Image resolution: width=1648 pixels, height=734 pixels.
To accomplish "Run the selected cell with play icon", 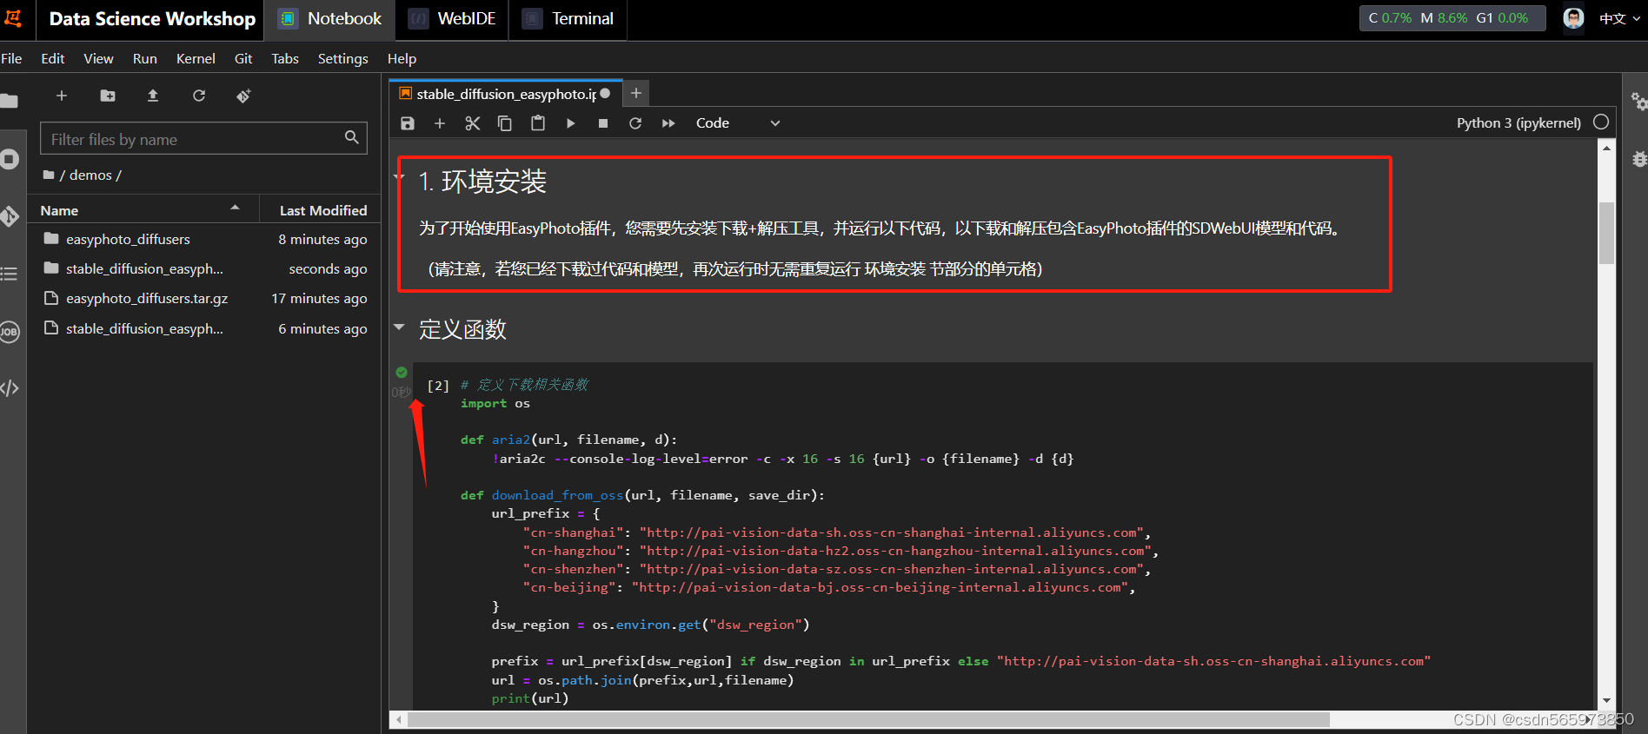I will 570,123.
